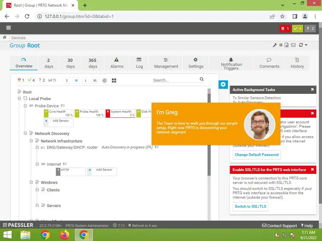Bookmark this page with the star icon
Screen dimensions: 322x241
click(282, 16)
